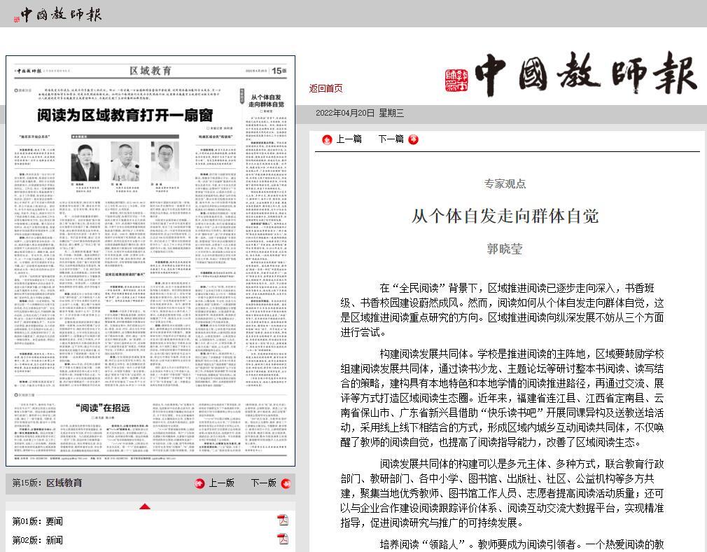Image resolution: width=707 pixels, height=552 pixels.
Task: Click the red arrow icon beside 上一版
Action: tap(199, 483)
